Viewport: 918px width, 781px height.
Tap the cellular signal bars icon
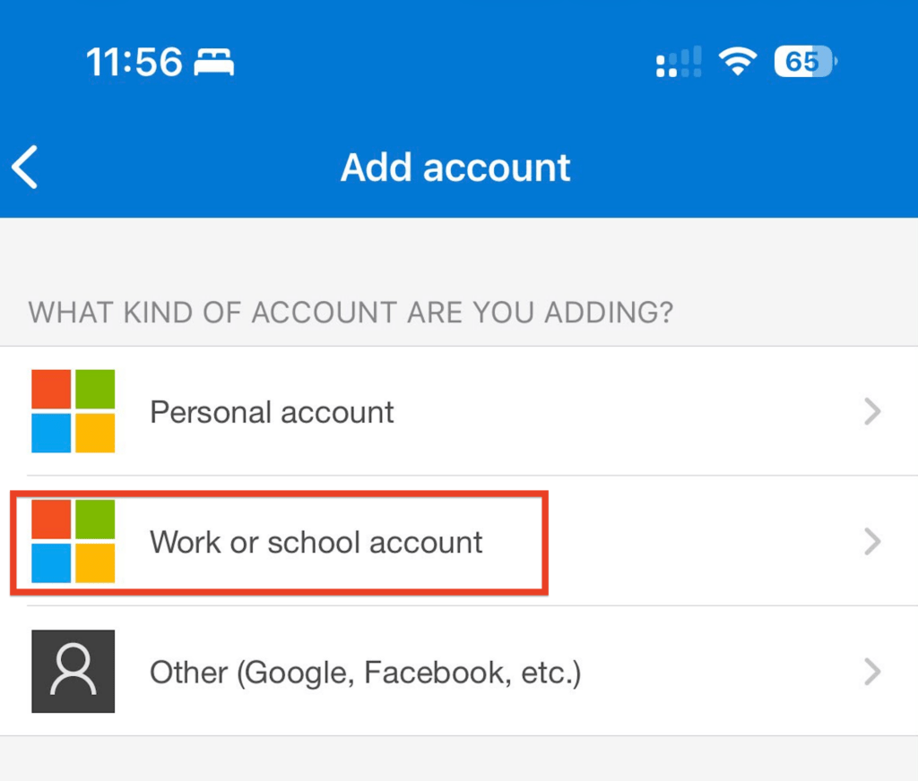679,62
